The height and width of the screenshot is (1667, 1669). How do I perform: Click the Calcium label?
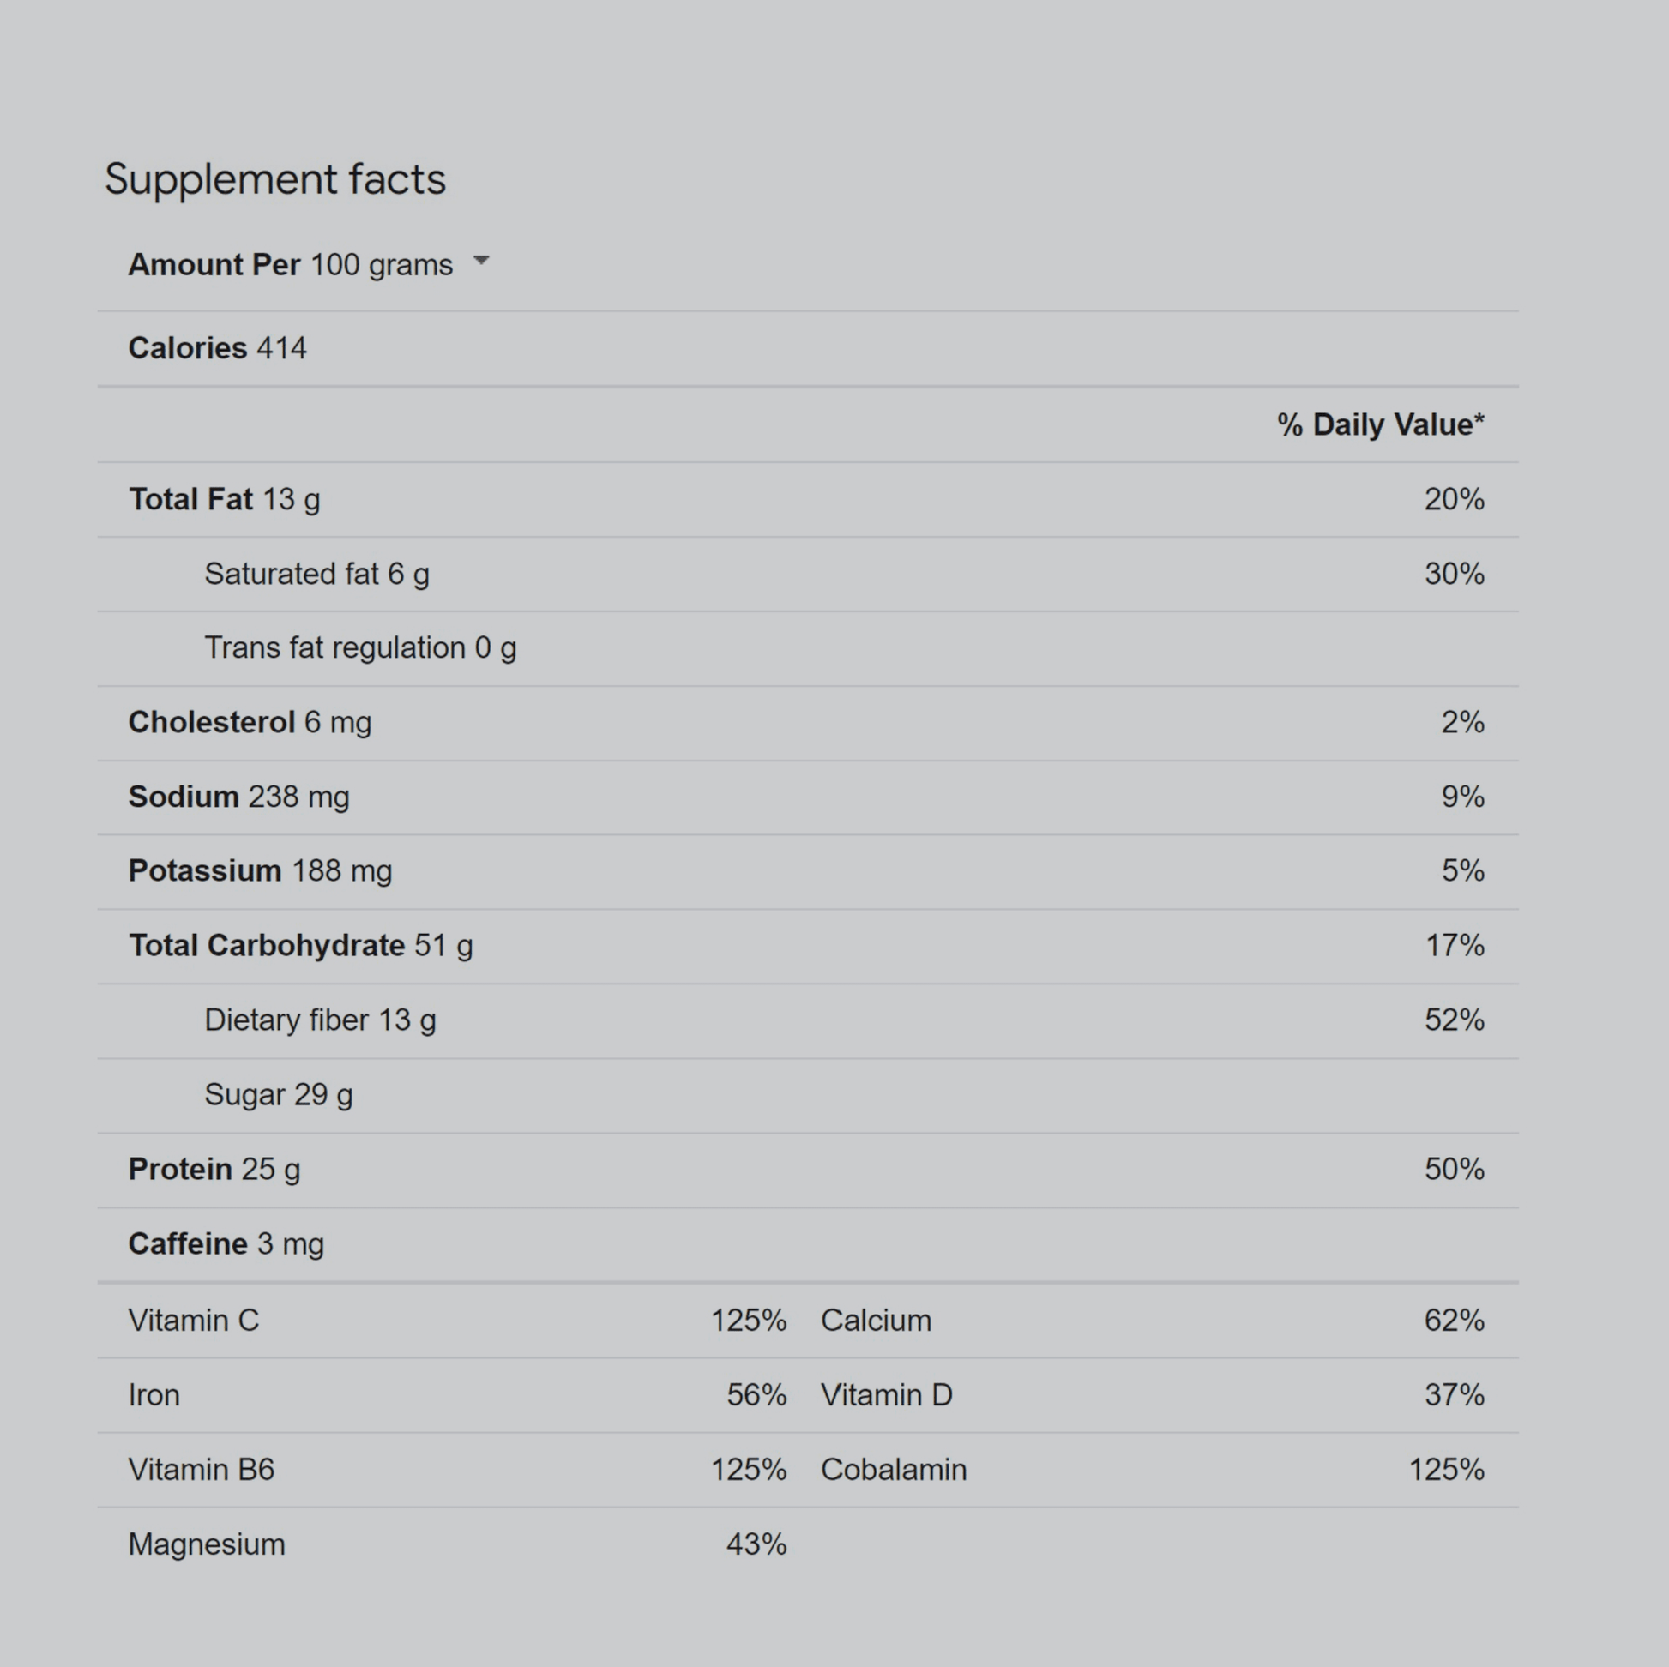(875, 1321)
